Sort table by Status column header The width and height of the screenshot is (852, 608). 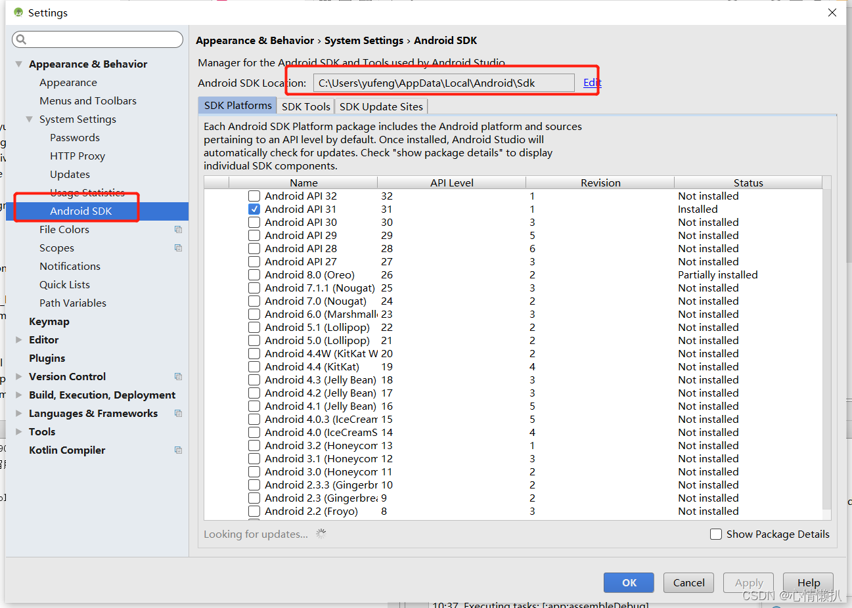click(x=748, y=183)
